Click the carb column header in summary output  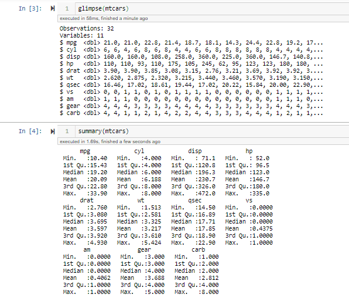198,249
